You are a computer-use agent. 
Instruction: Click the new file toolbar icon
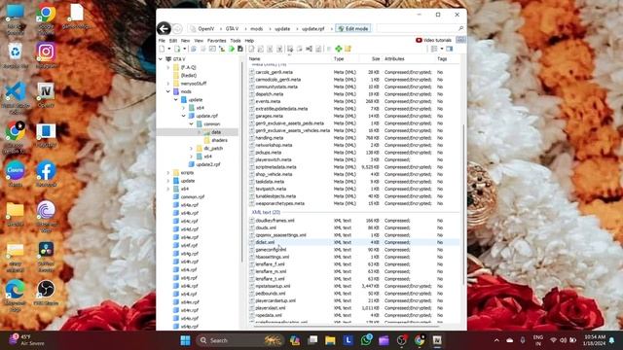pyautogui.click(x=163, y=49)
